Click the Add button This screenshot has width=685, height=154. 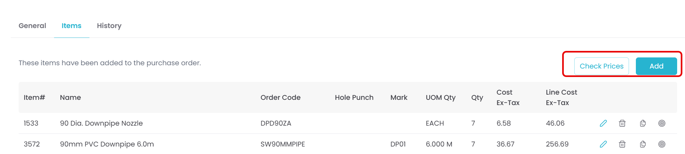click(x=656, y=66)
